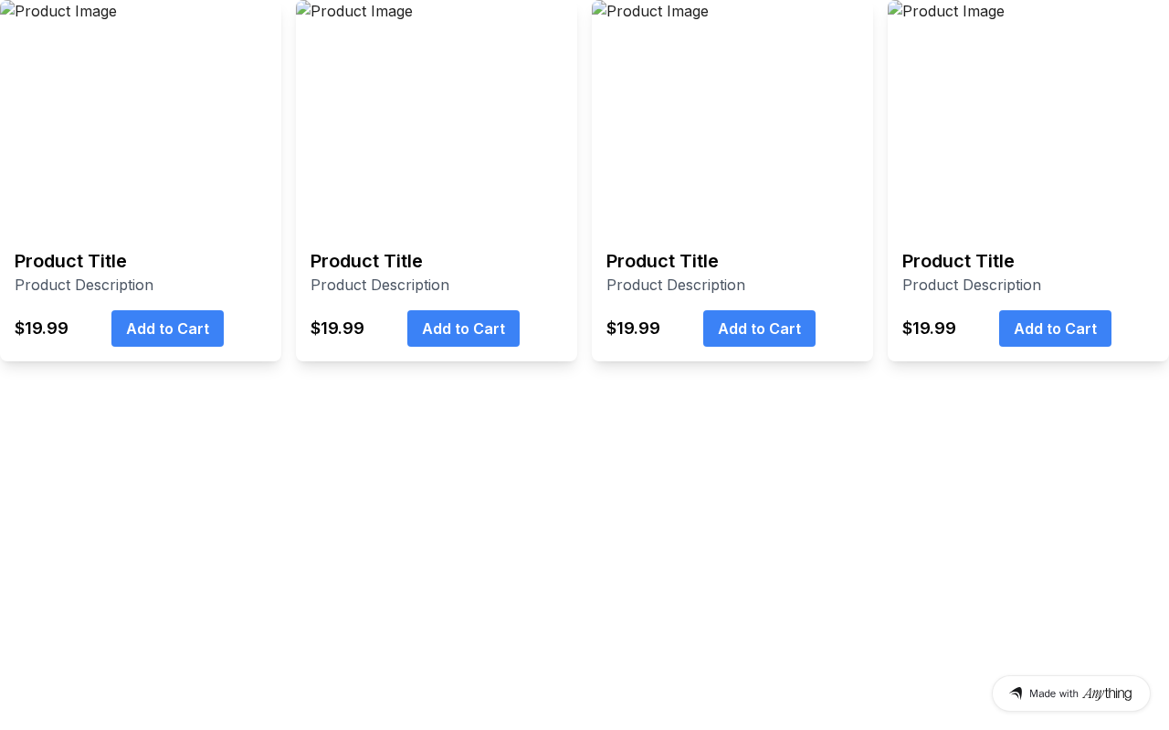Click Add to Cart on first product
1169x730 pixels.
pyautogui.click(x=167, y=328)
